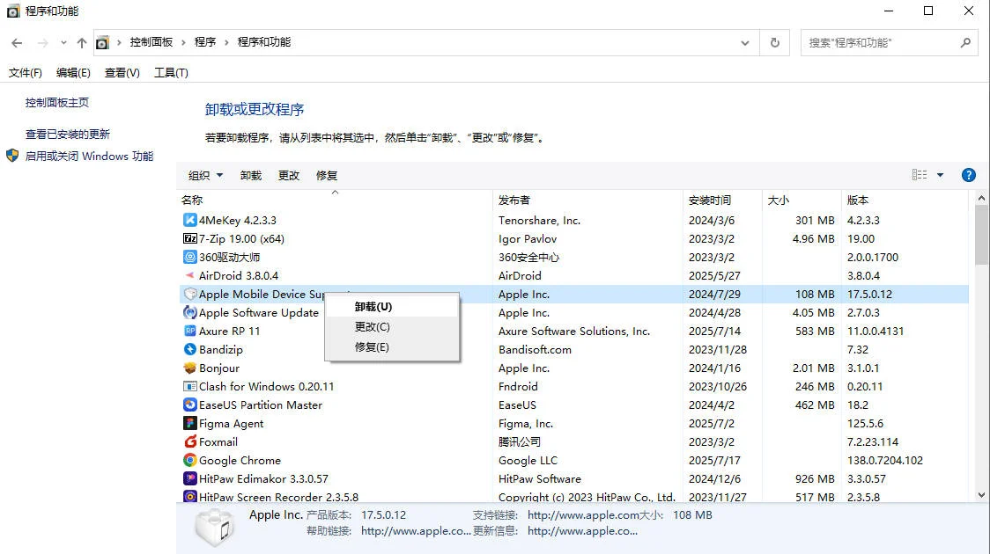The image size is (990, 554).
Task: Choose 修复(E) from context menu
Action: (x=391, y=346)
